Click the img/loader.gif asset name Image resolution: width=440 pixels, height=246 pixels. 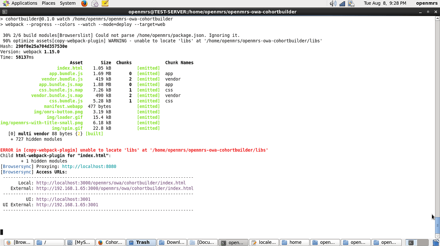click(65, 117)
